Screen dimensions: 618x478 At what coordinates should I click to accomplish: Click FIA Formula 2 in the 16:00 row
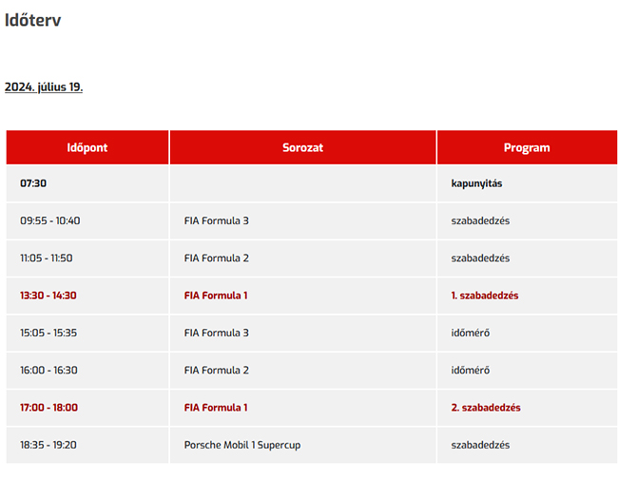coord(217,370)
